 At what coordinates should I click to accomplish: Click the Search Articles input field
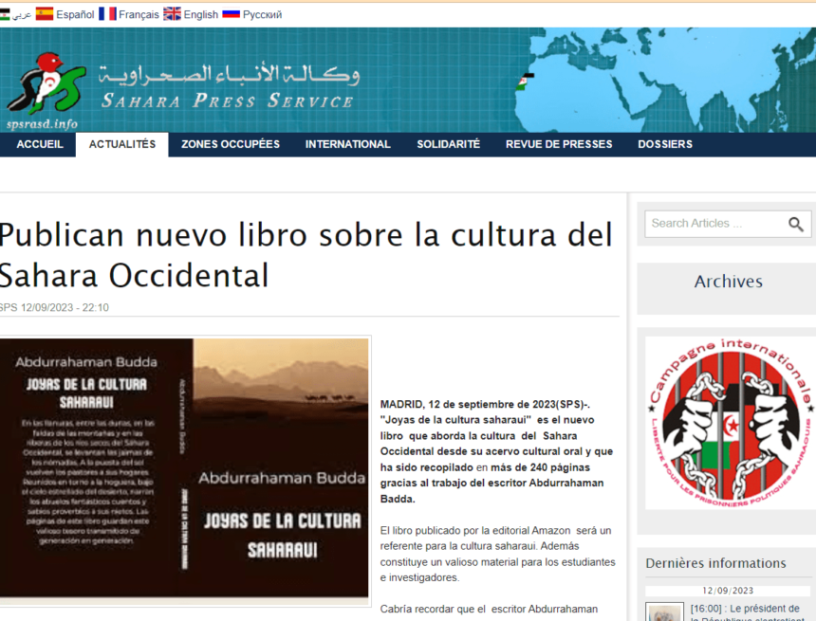tap(716, 224)
